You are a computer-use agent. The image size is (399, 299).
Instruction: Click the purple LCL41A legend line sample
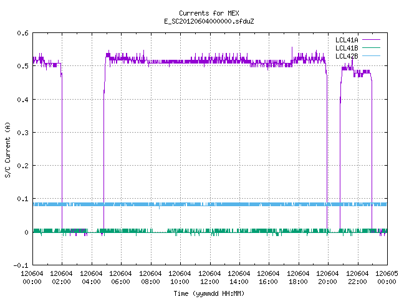coord(371,40)
